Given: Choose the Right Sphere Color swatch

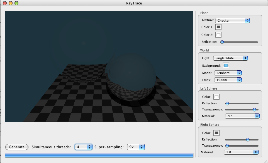Looking at the screenshot, I should [x=216, y=133].
